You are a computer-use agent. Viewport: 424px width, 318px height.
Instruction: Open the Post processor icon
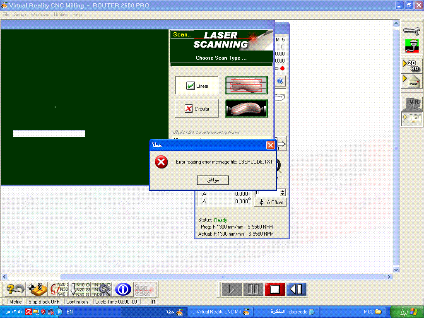coord(411,81)
